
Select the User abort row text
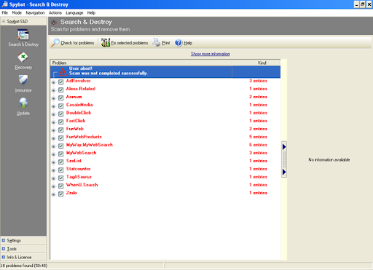point(109,71)
